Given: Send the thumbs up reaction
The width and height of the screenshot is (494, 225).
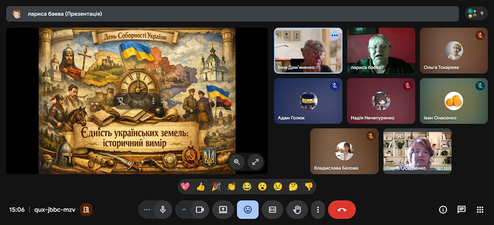Looking at the screenshot, I should [201, 187].
